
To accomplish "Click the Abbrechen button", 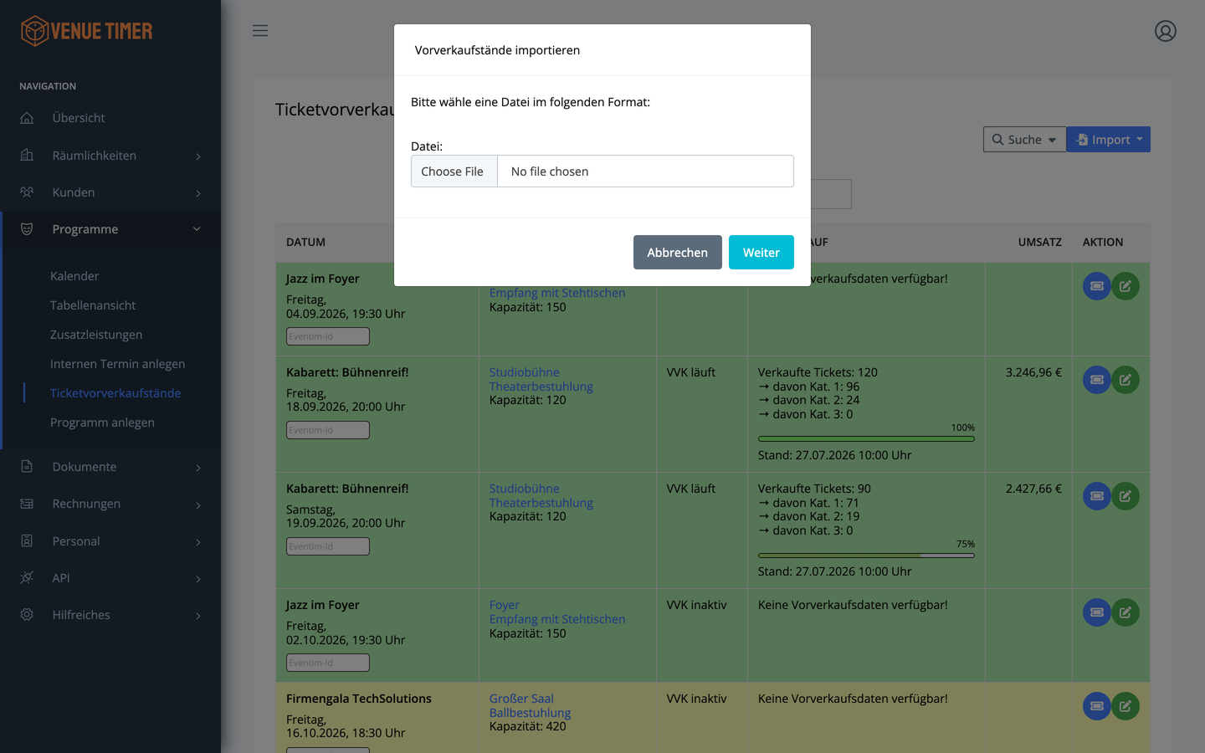I will 678,253.
